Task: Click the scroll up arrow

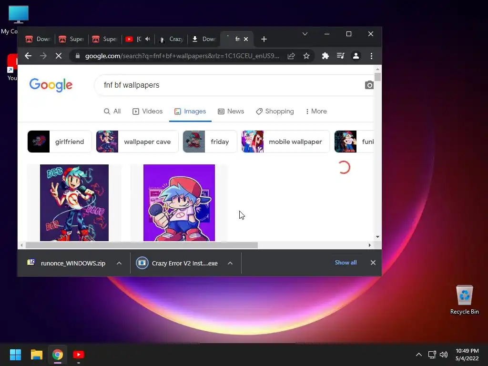Action: pos(377,69)
